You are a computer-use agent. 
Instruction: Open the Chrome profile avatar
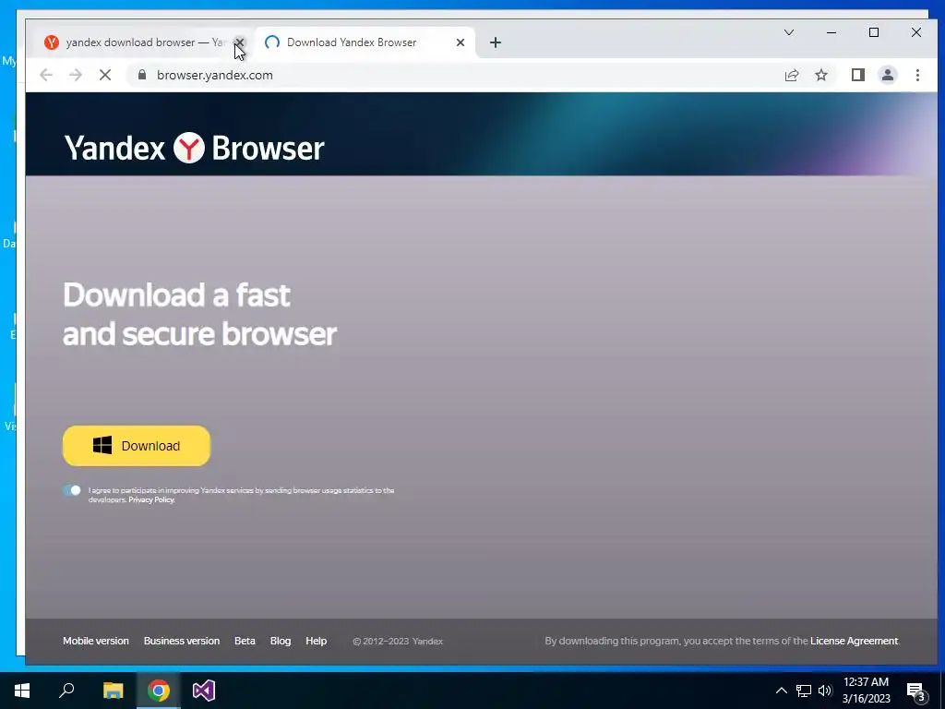(x=887, y=76)
